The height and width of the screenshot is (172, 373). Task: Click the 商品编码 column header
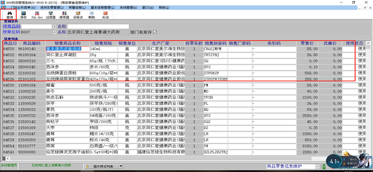(31, 43)
